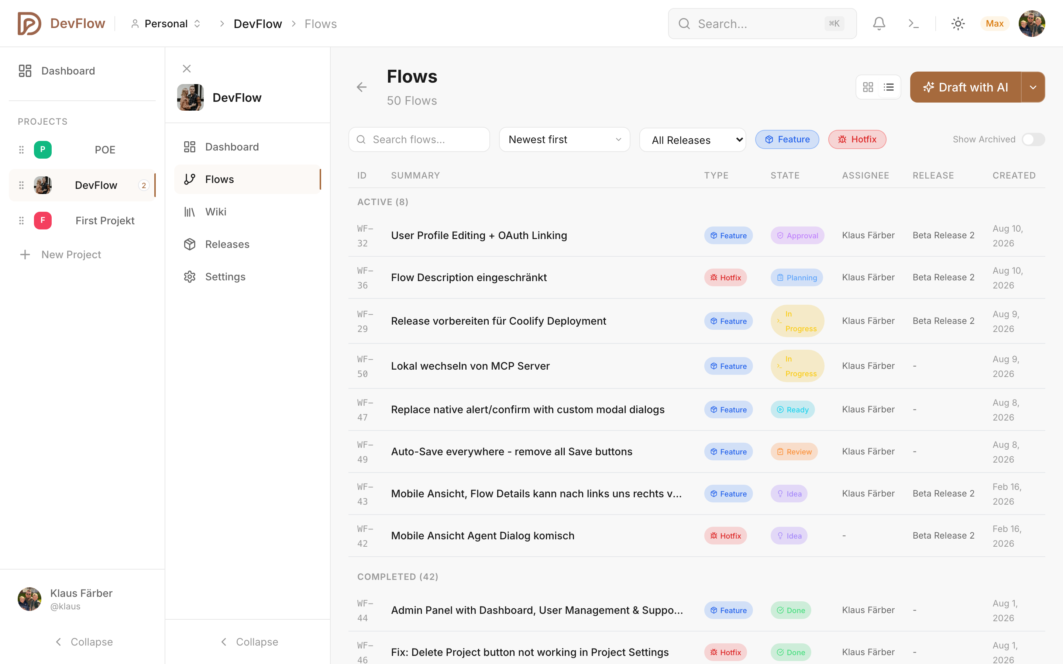The height and width of the screenshot is (664, 1063).
Task: Switch to list view layout
Action: tap(889, 87)
